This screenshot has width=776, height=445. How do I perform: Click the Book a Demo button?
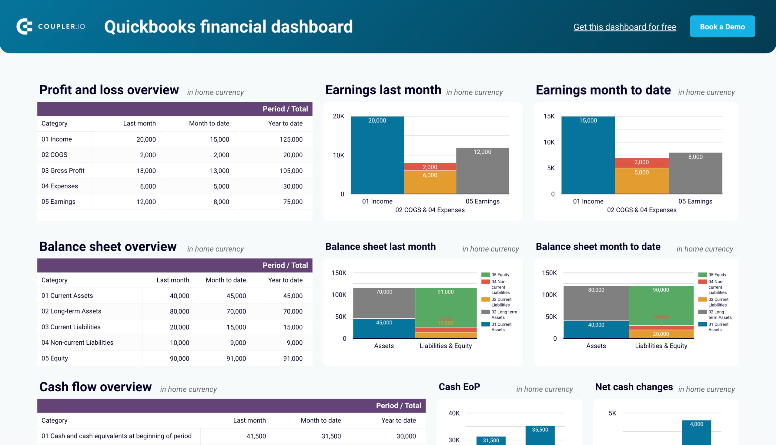pos(723,26)
